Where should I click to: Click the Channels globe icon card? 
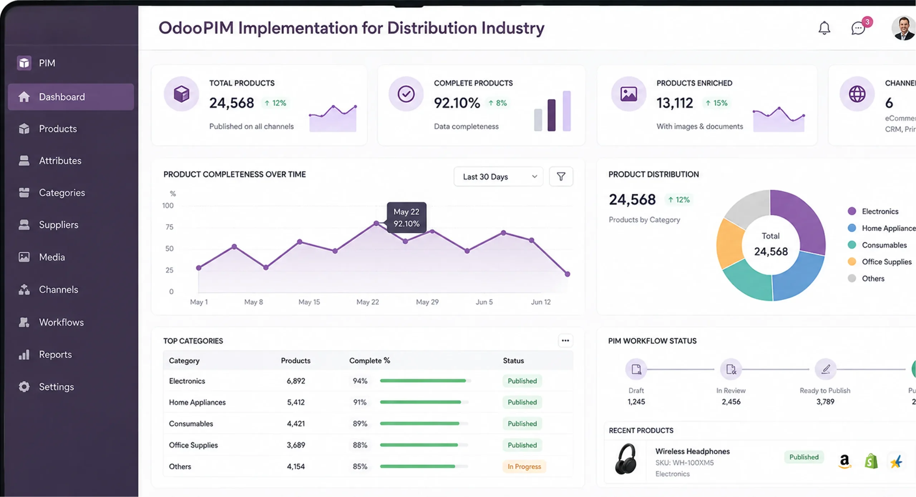tap(857, 94)
